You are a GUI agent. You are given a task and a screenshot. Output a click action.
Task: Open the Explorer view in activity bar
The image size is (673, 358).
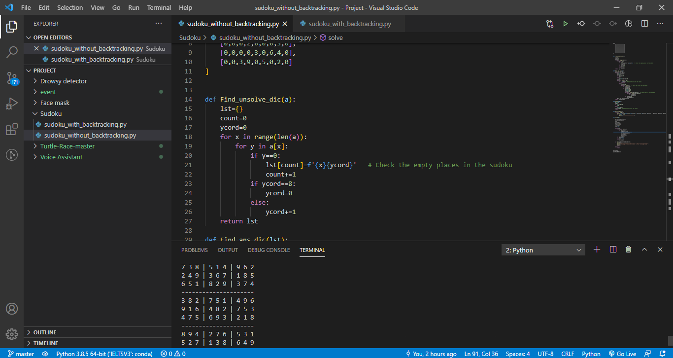pyautogui.click(x=12, y=27)
